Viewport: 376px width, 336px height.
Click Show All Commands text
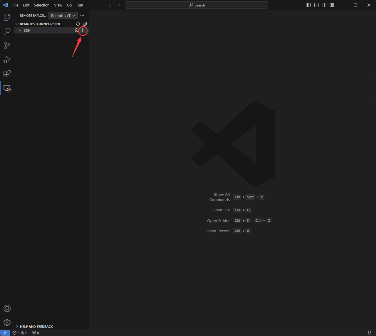219,197
